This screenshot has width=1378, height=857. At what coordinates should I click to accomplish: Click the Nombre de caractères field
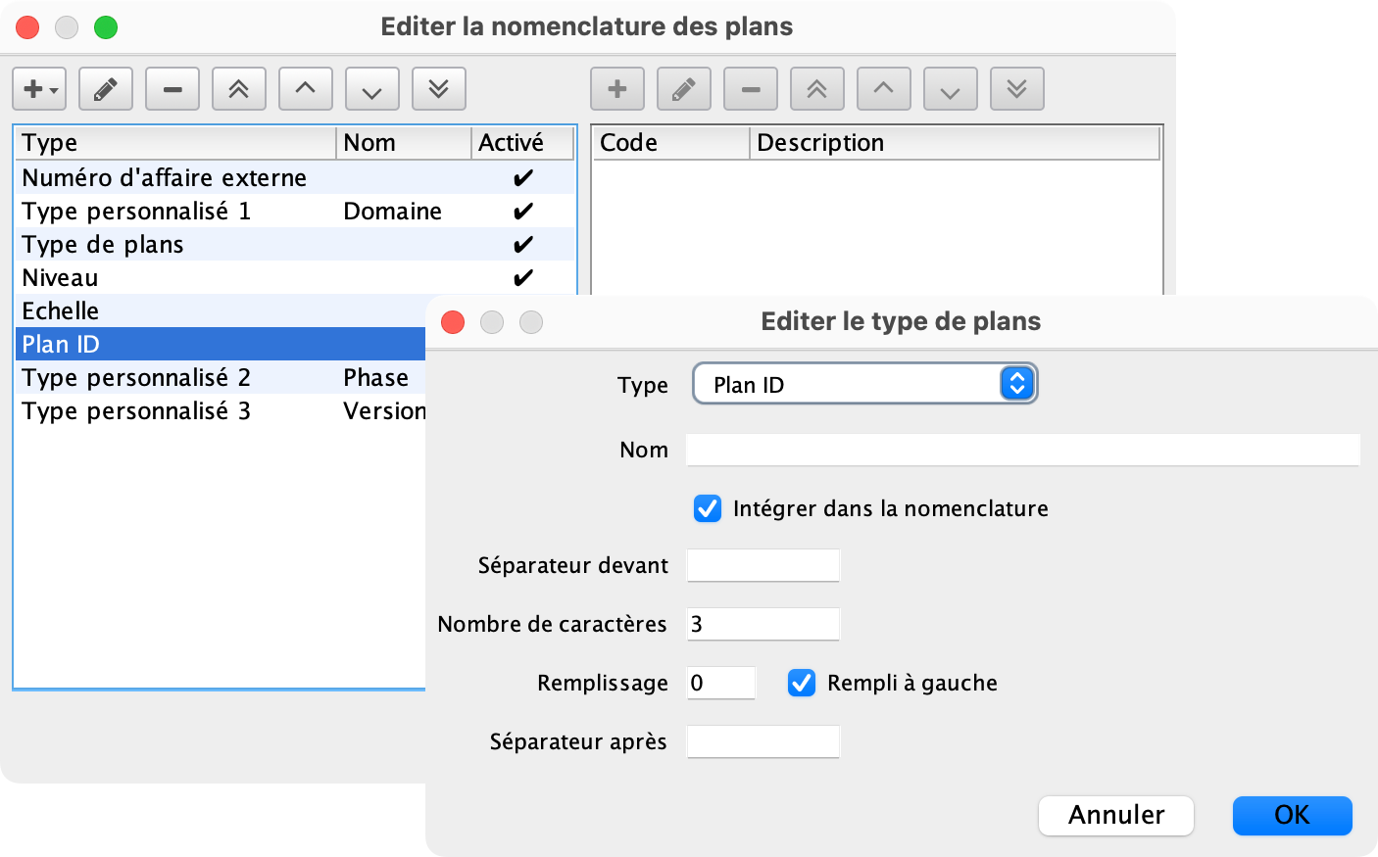click(763, 624)
